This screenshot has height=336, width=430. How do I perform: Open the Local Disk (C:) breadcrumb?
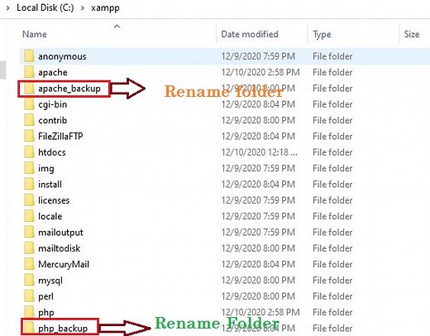(x=45, y=7)
